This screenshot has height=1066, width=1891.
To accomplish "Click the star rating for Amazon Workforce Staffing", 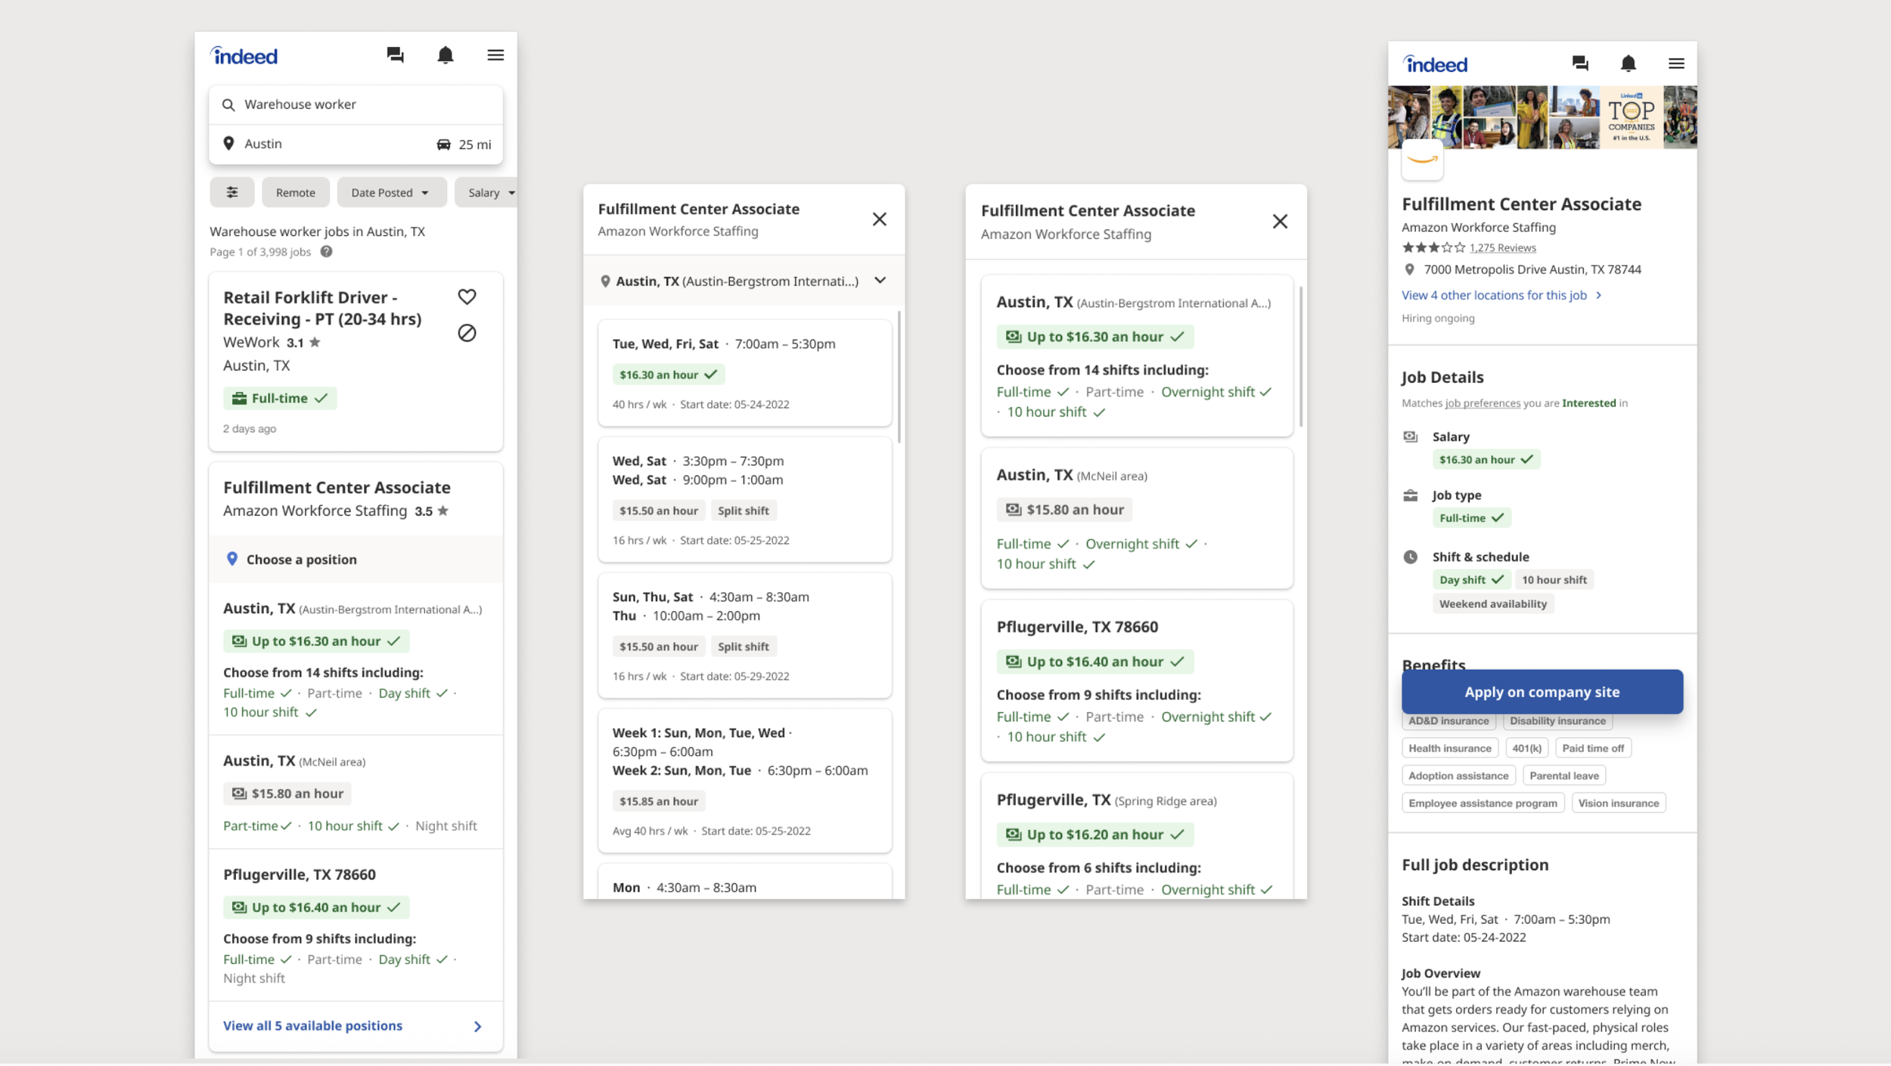I will coord(1433,247).
